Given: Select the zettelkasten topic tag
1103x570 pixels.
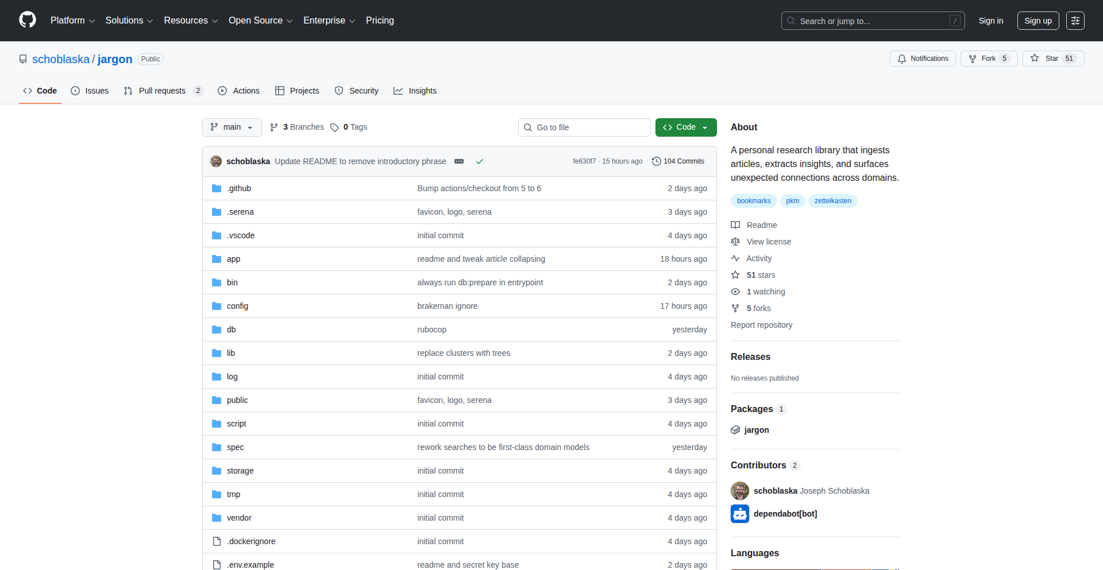Looking at the screenshot, I should tap(832, 201).
